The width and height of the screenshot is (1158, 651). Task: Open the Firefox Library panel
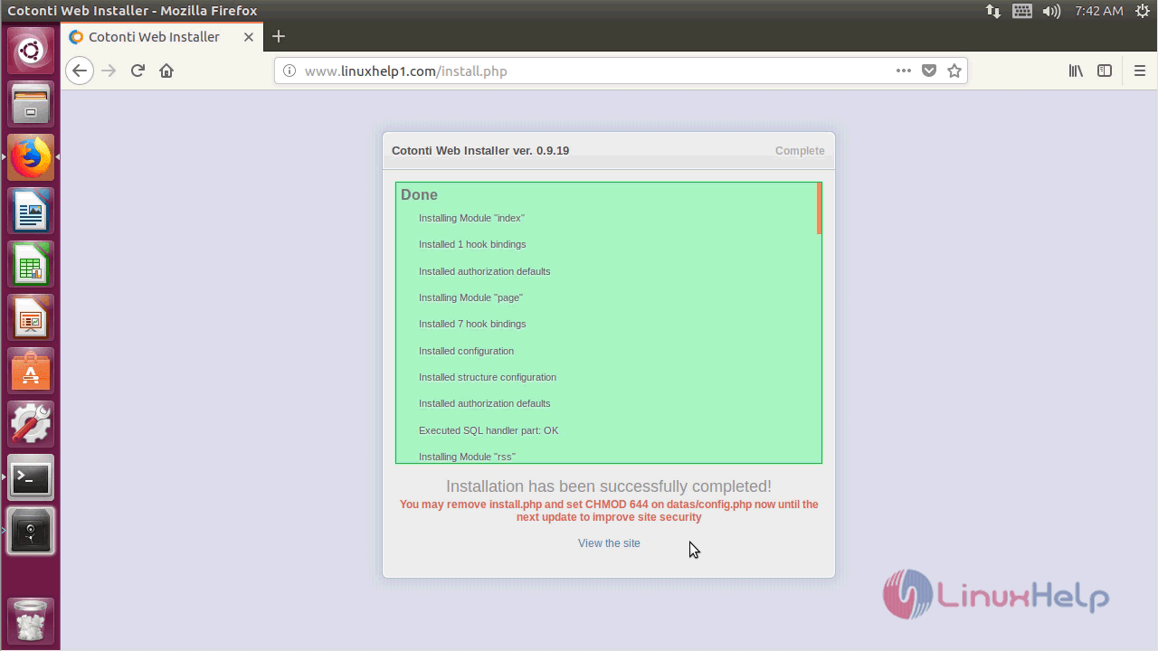1076,71
